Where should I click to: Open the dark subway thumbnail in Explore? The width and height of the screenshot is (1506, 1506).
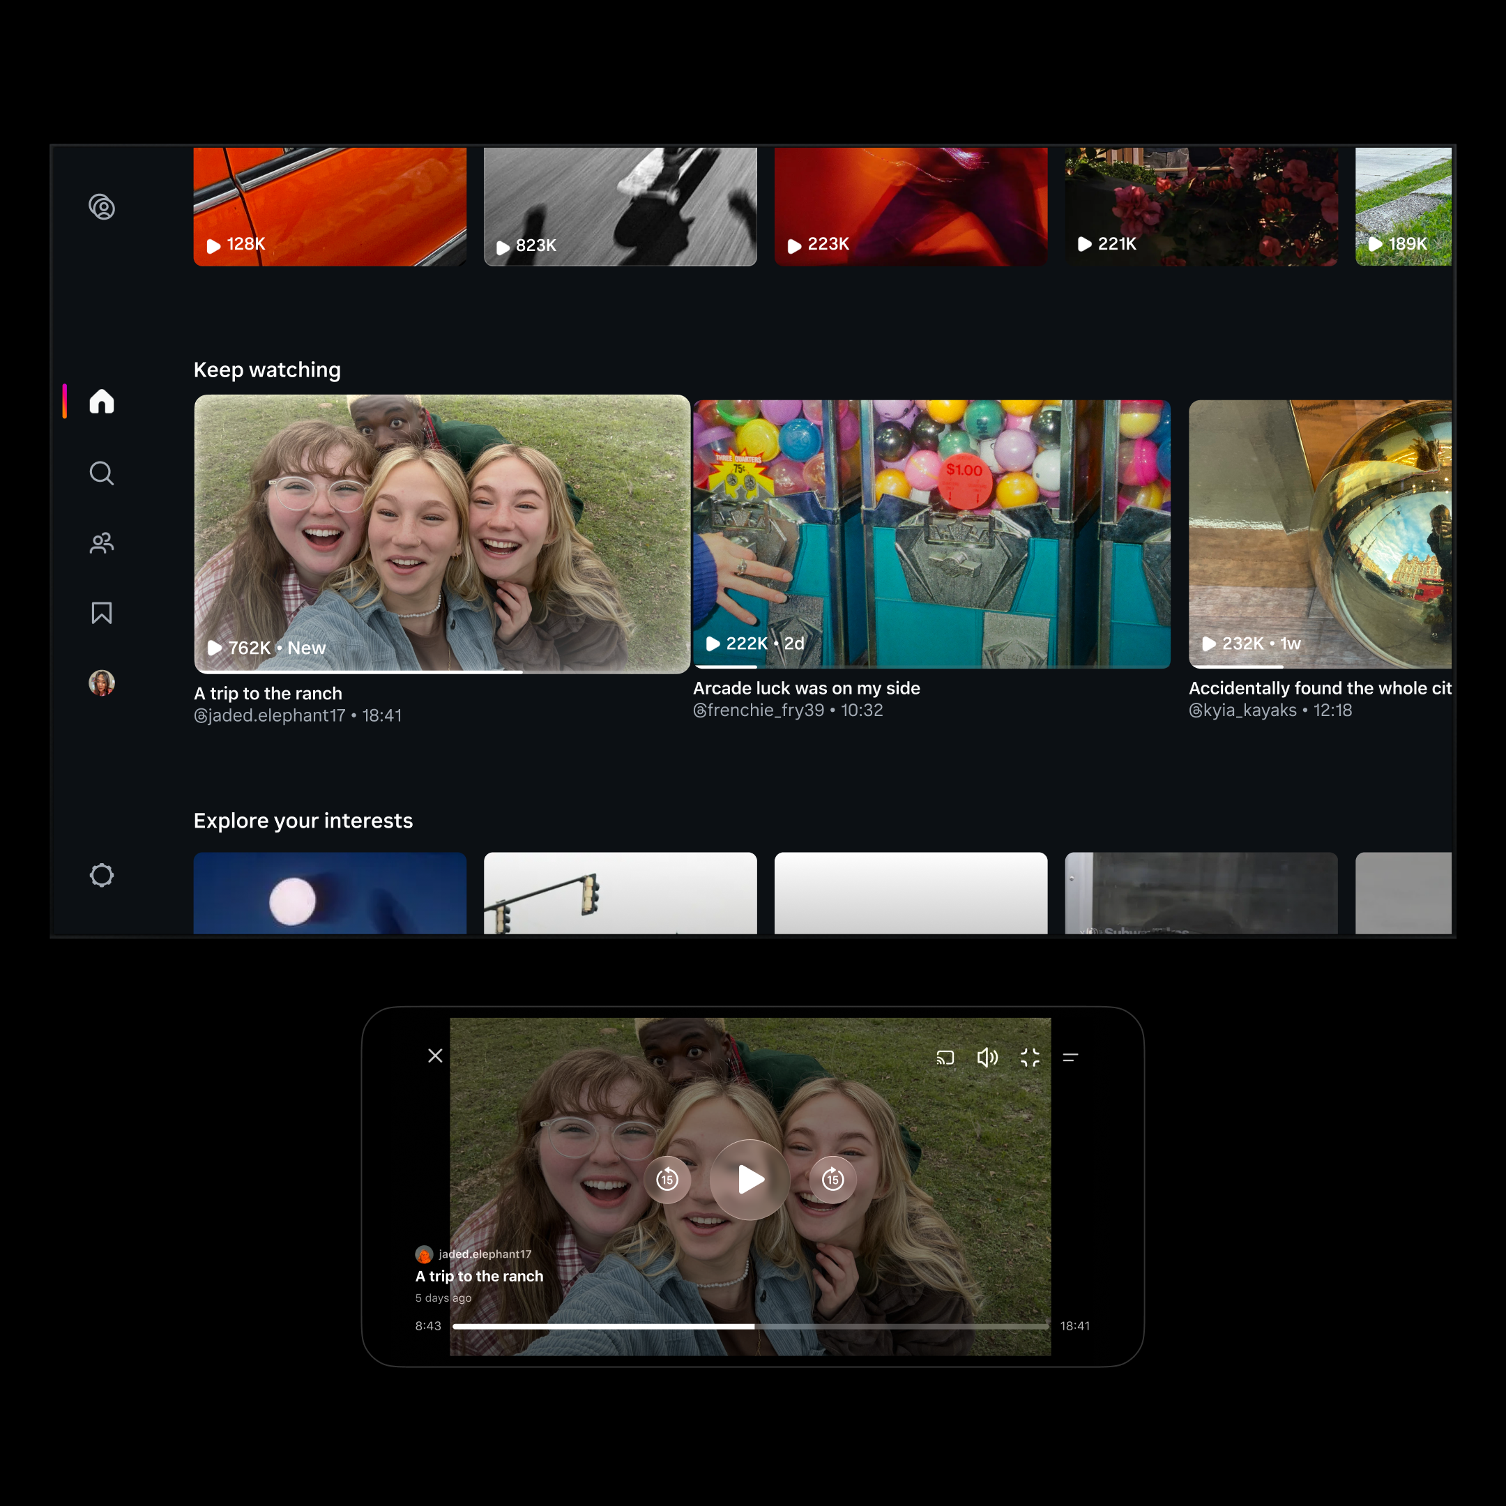tap(1201, 892)
